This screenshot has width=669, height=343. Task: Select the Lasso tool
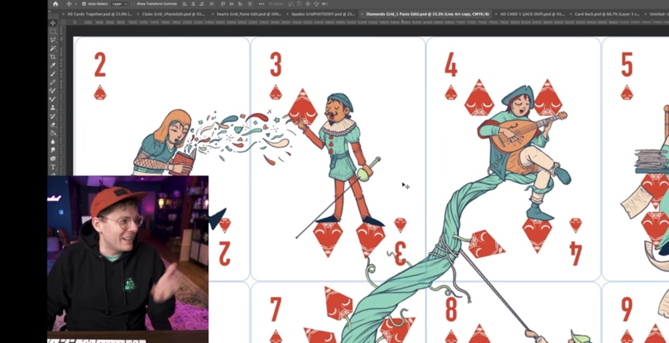(x=53, y=40)
